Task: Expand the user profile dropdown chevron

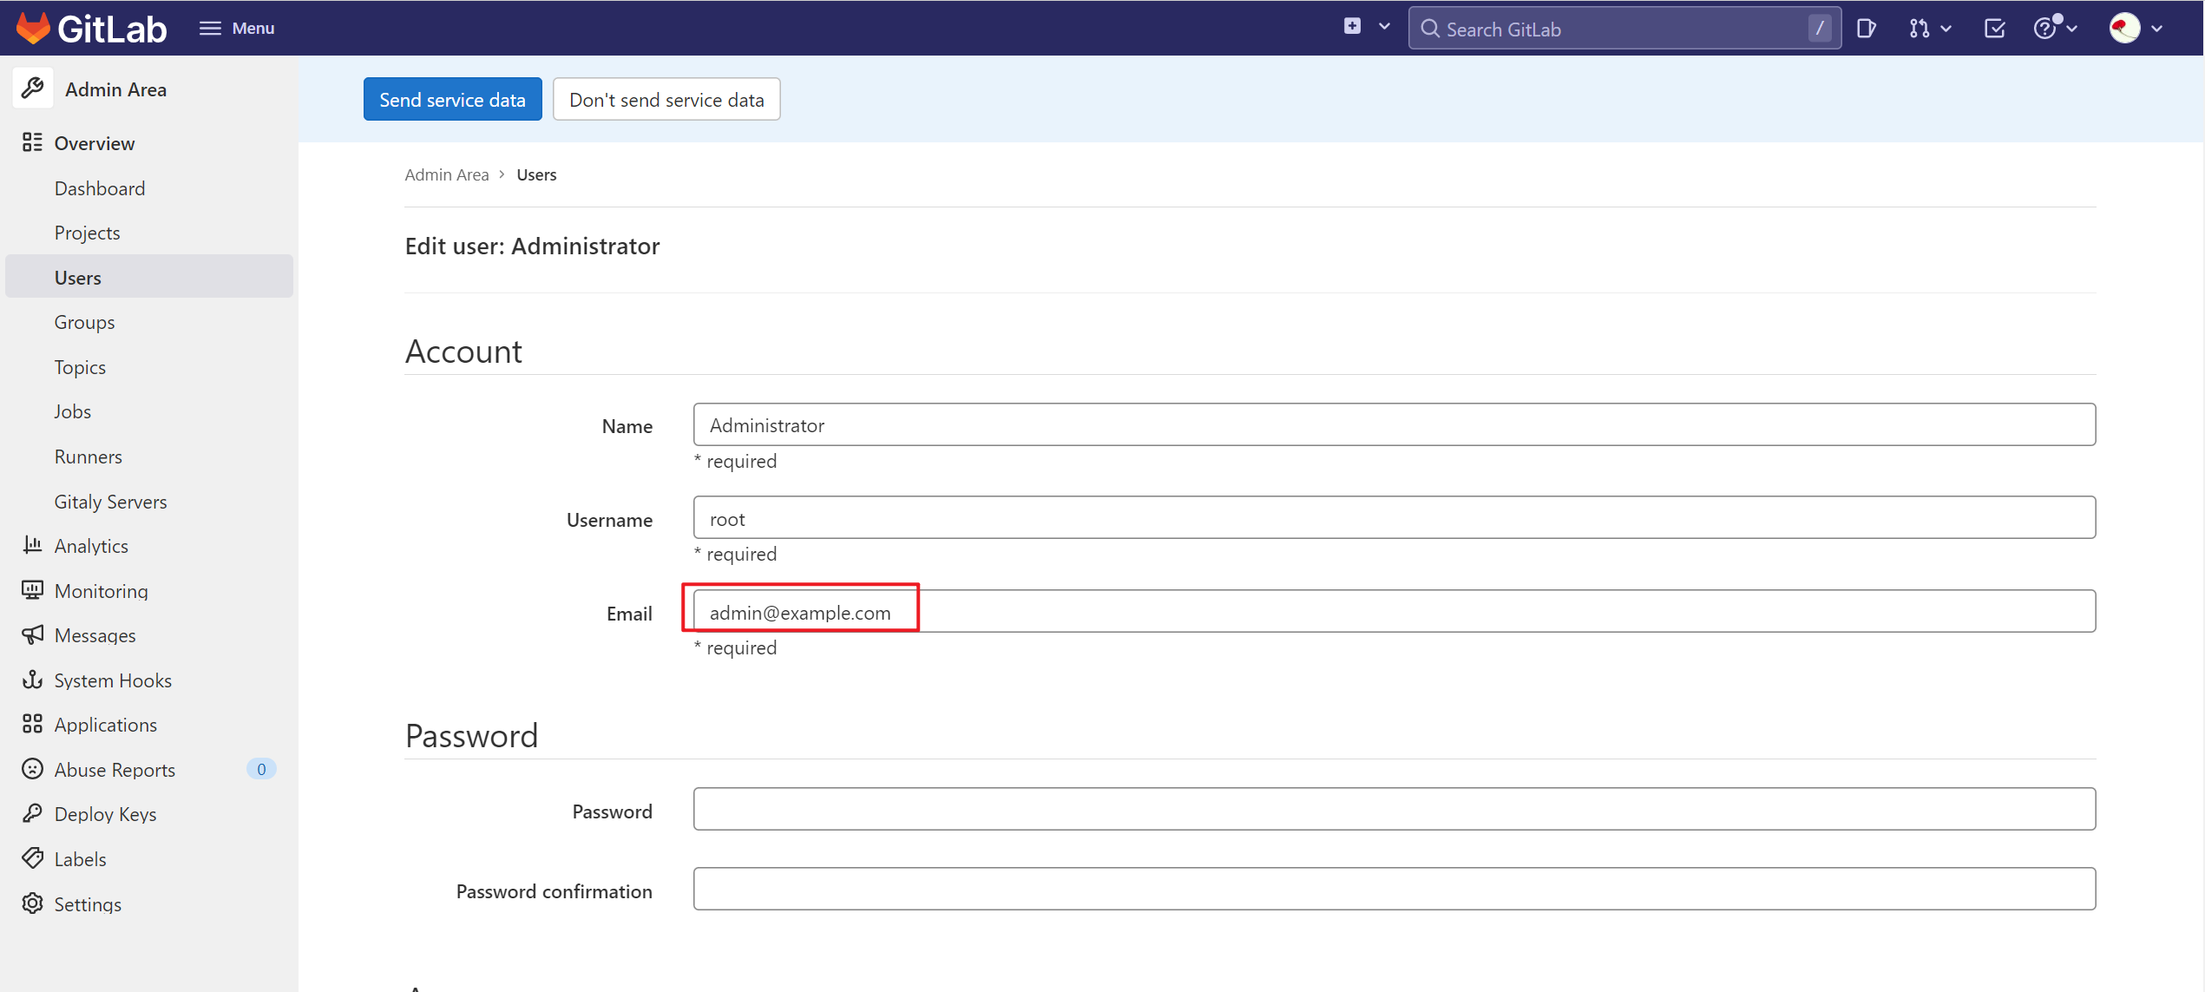Action: click(x=2157, y=29)
